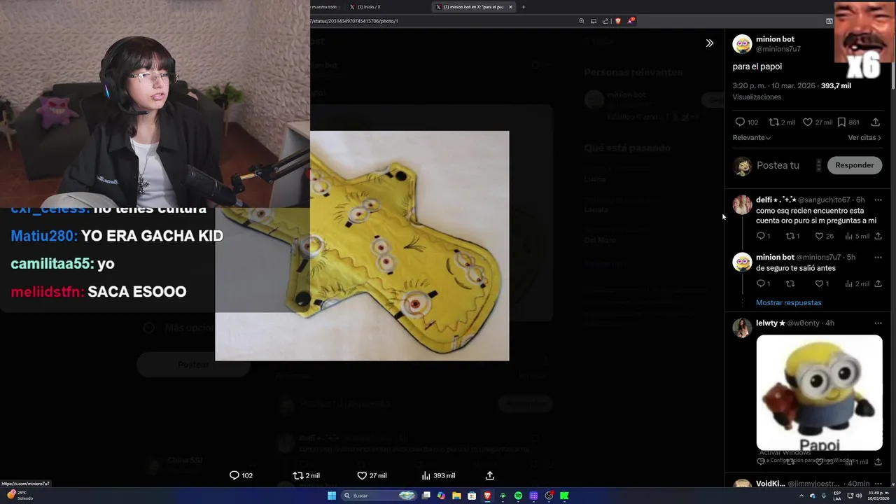Close the 'minion bot en X' tab
The height and width of the screenshot is (504, 896).
click(510, 7)
